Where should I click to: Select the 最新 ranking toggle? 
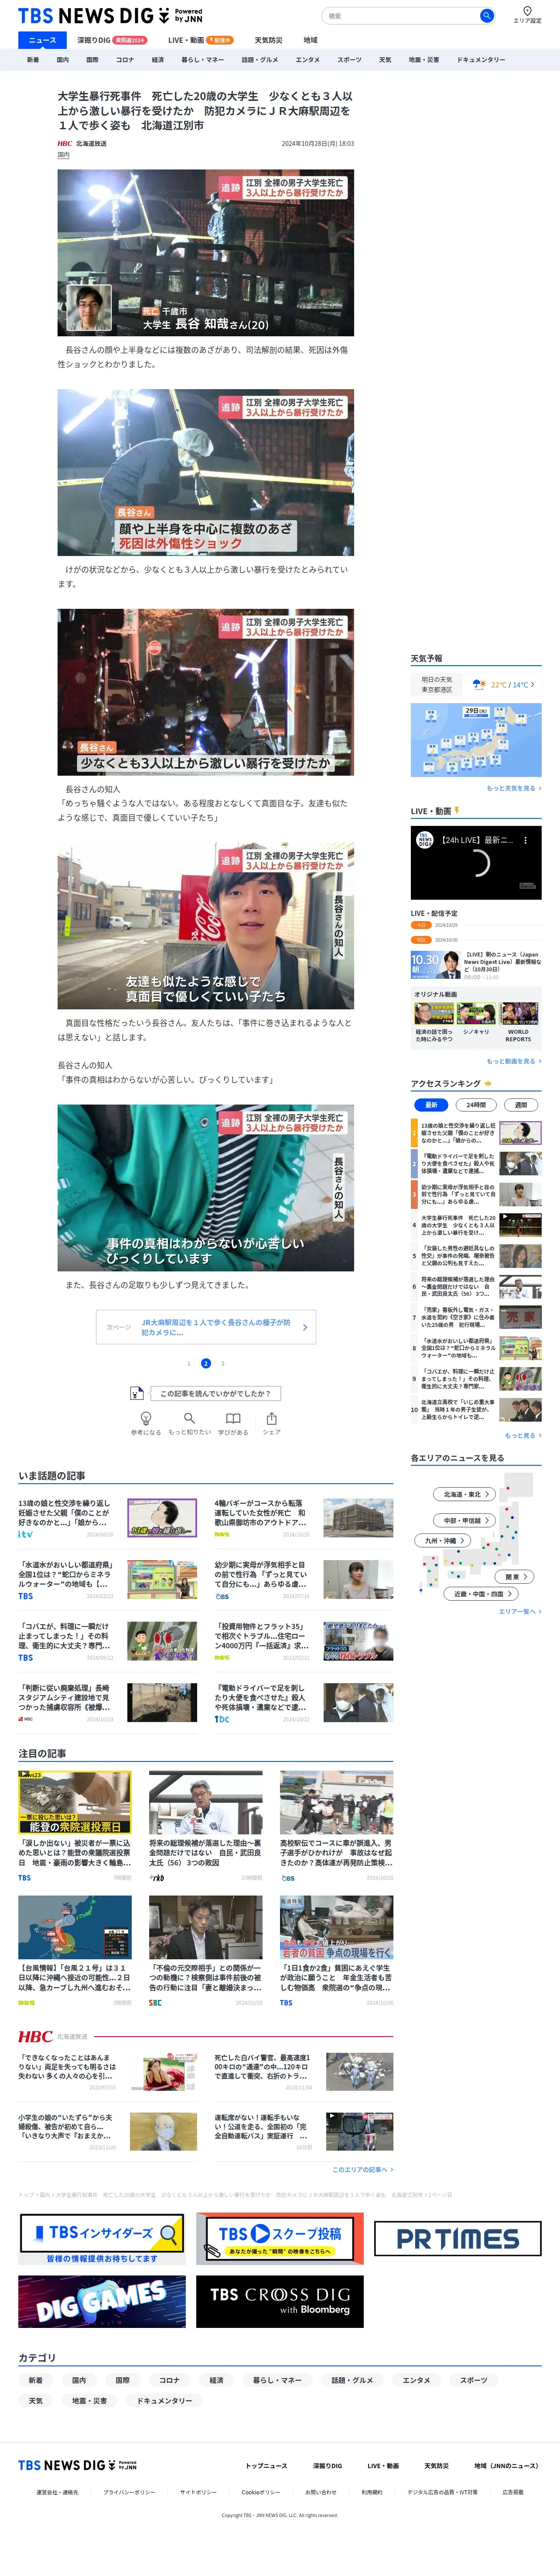[x=431, y=1105]
